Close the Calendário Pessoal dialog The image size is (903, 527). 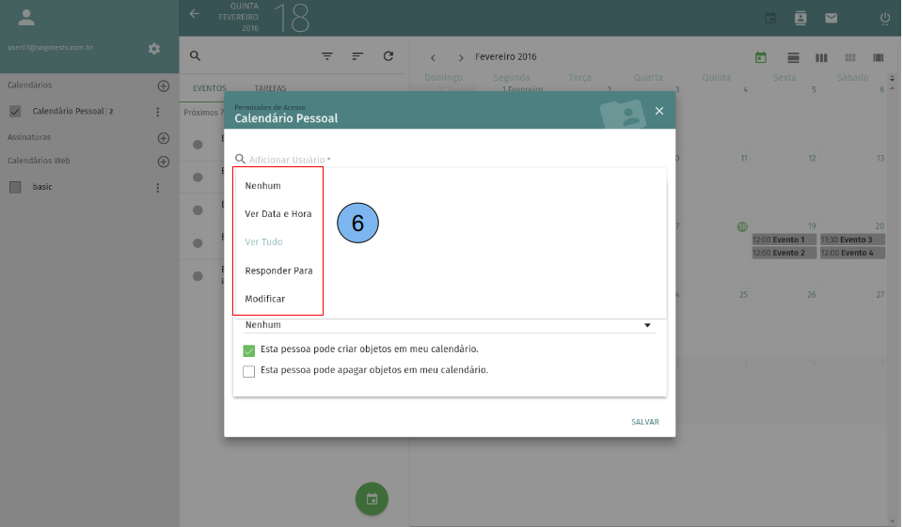click(658, 111)
